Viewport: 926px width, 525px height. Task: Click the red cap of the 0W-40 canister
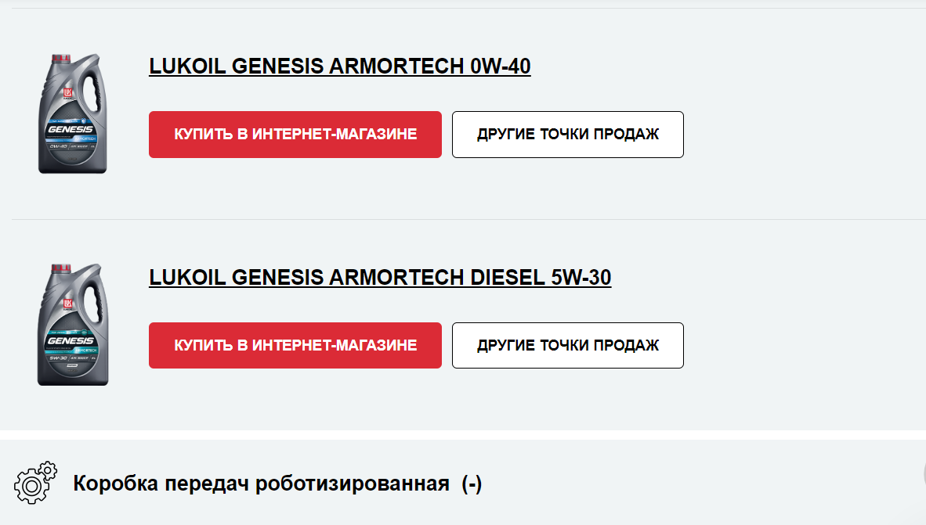[61, 59]
